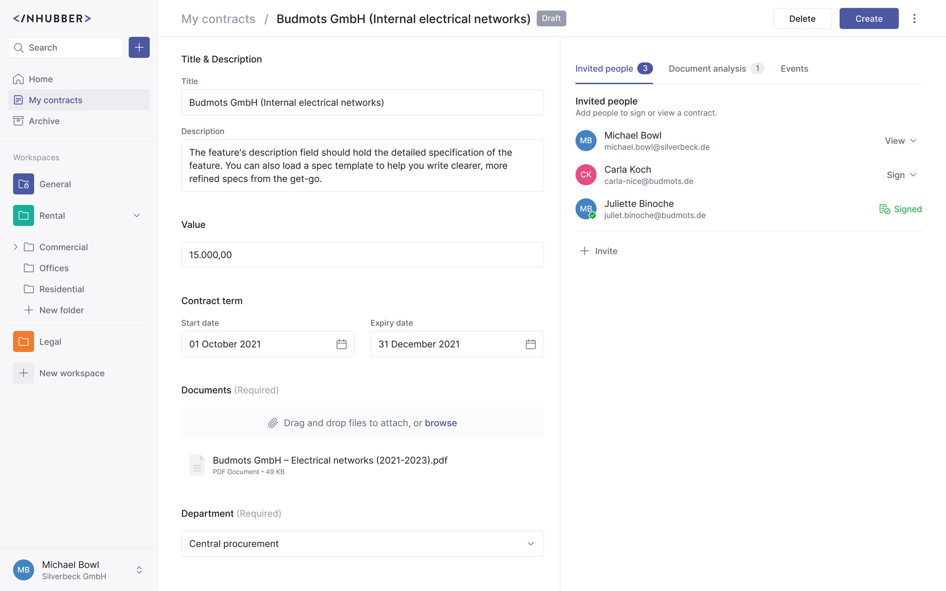
Task: Click the Value input field
Action: click(362, 255)
